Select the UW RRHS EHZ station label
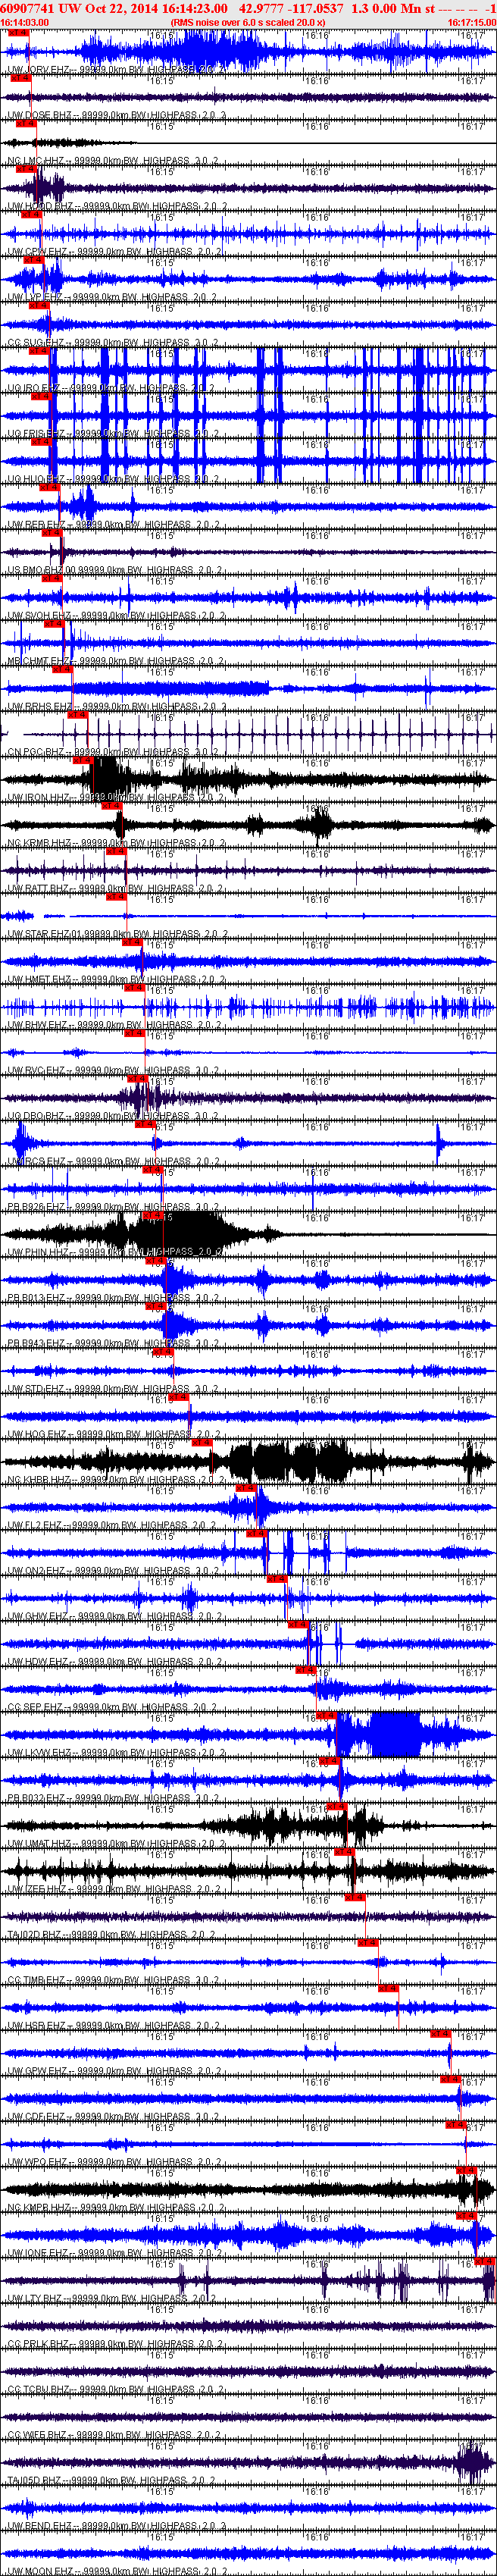 click(117, 706)
